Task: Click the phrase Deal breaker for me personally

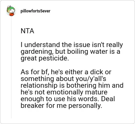Action: (x=68, y=102)
